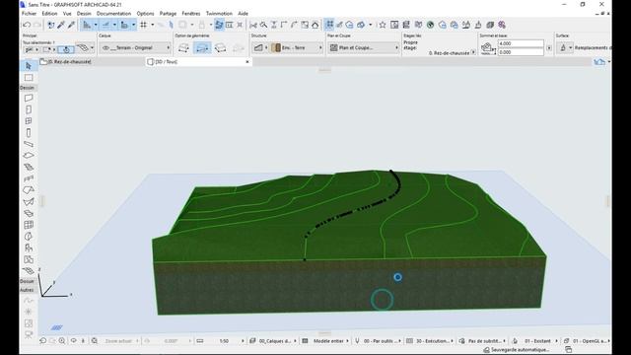Click the Undo arrow icon

27,25
